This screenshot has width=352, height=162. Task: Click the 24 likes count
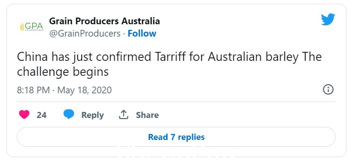click(42, 115)
